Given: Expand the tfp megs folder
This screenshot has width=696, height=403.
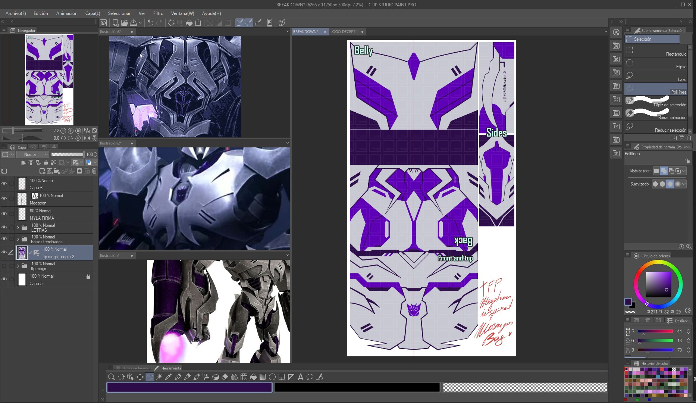Looking at the screenshot, I should (18, 266).
